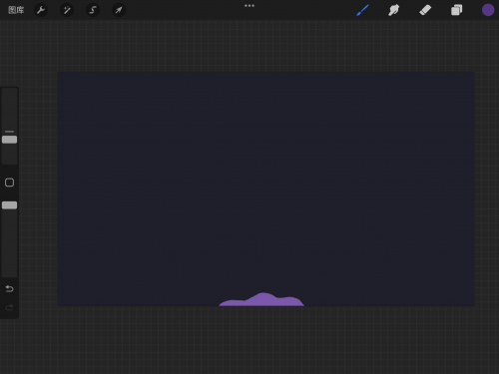This screenshot has height=374, width=499.
Task: Click the dark canvas center area
Action: click(266, 188)
